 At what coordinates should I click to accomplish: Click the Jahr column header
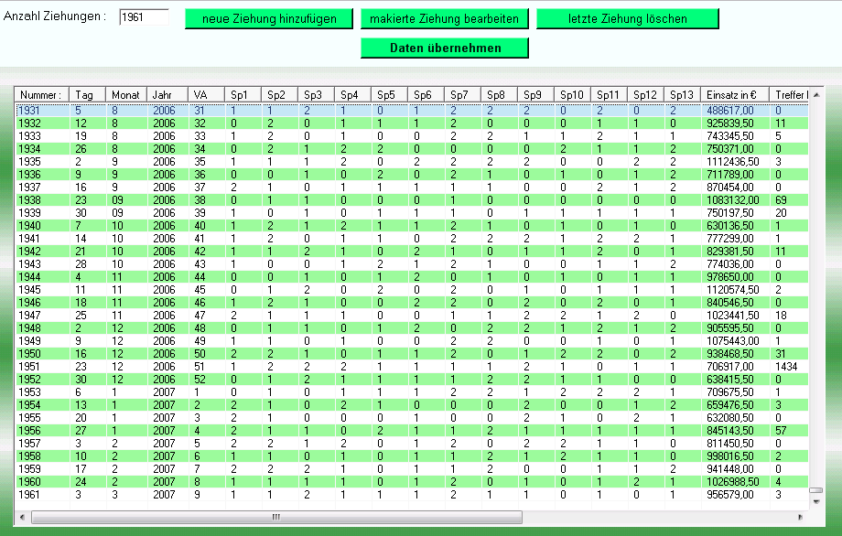coord(167,95)
